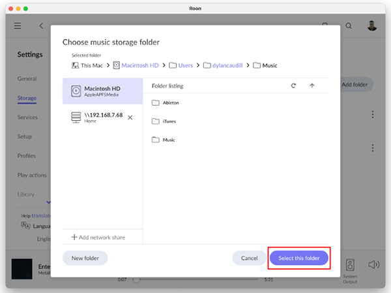Open the hamburger menu icon
Image resolution: width=391 pixels, height=293 pixels.
[18, 26]
